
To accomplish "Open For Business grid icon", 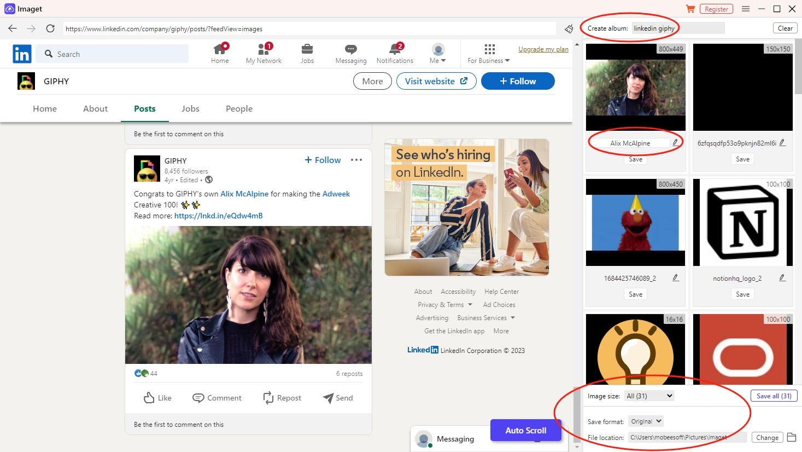I will (489, 49).
